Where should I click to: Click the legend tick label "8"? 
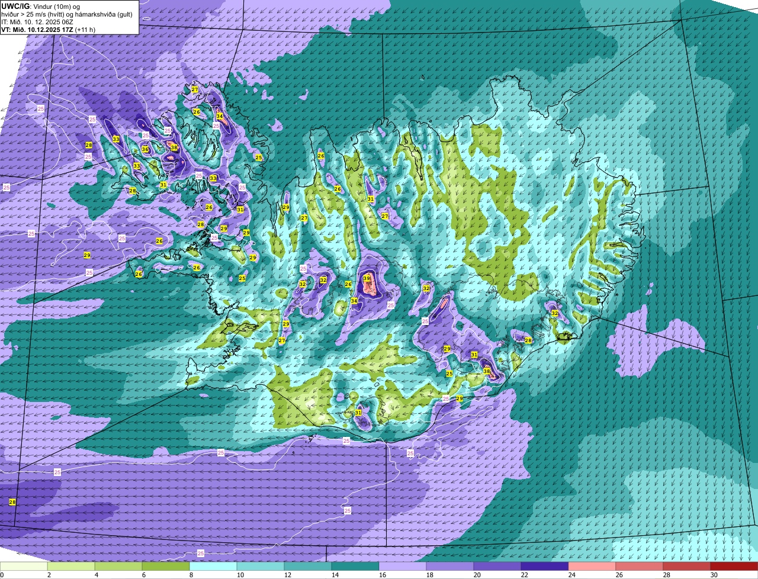tap(191, 575)
